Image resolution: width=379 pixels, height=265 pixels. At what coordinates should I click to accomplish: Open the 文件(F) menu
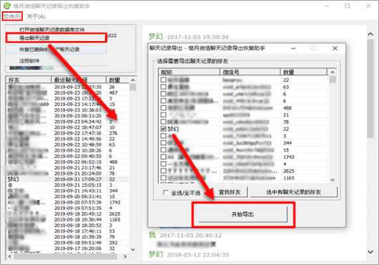pos(12,17)
